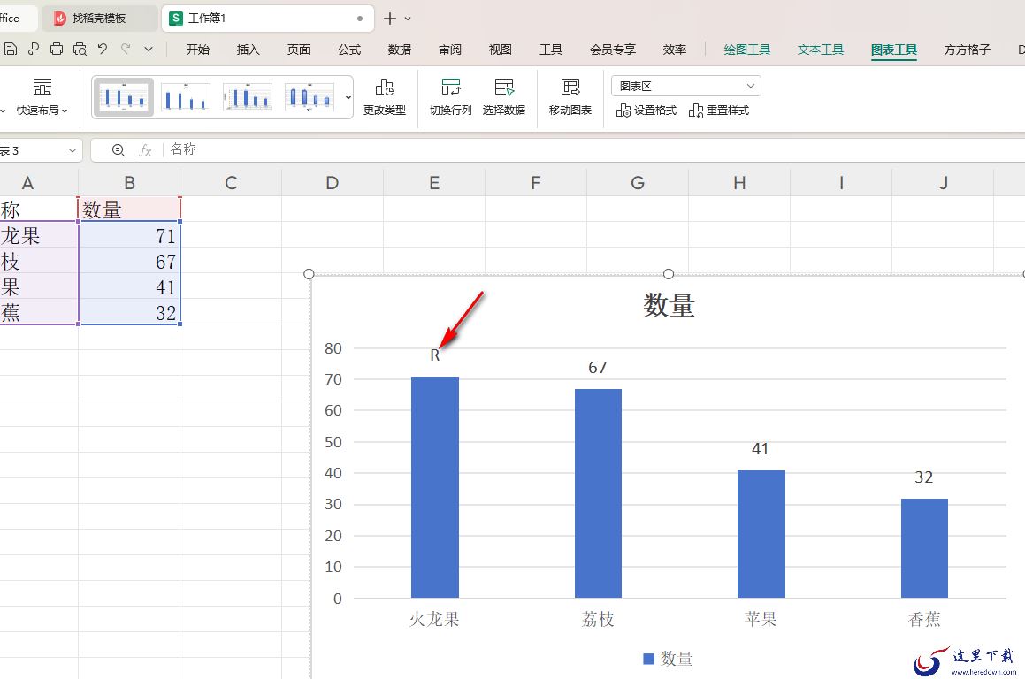Click the top-center chart resize handle
The image size is (1025, 679).
[x=668, y=274]
